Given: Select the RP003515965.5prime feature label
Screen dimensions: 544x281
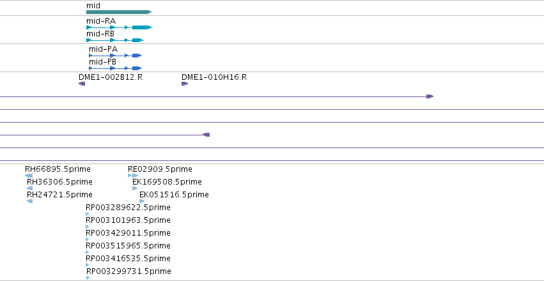Looking at the screenshot, I should [x=128, y=246].
